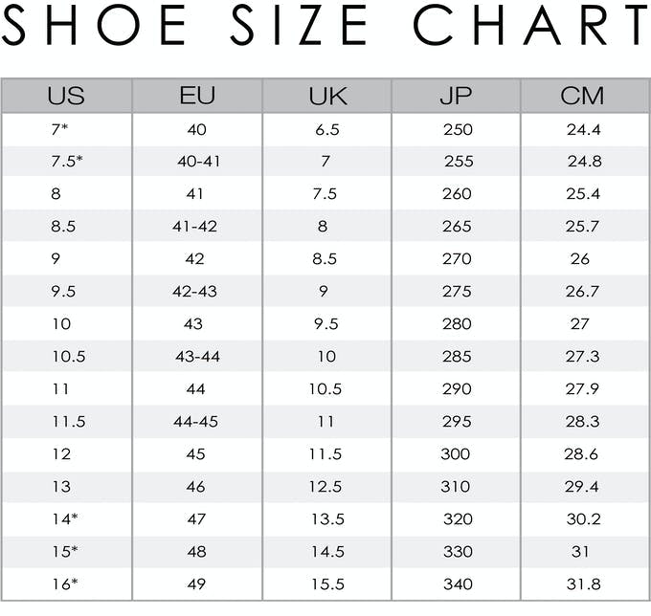Select the US size 16* cell
651x616 pixels.
[x=64, y=583]
